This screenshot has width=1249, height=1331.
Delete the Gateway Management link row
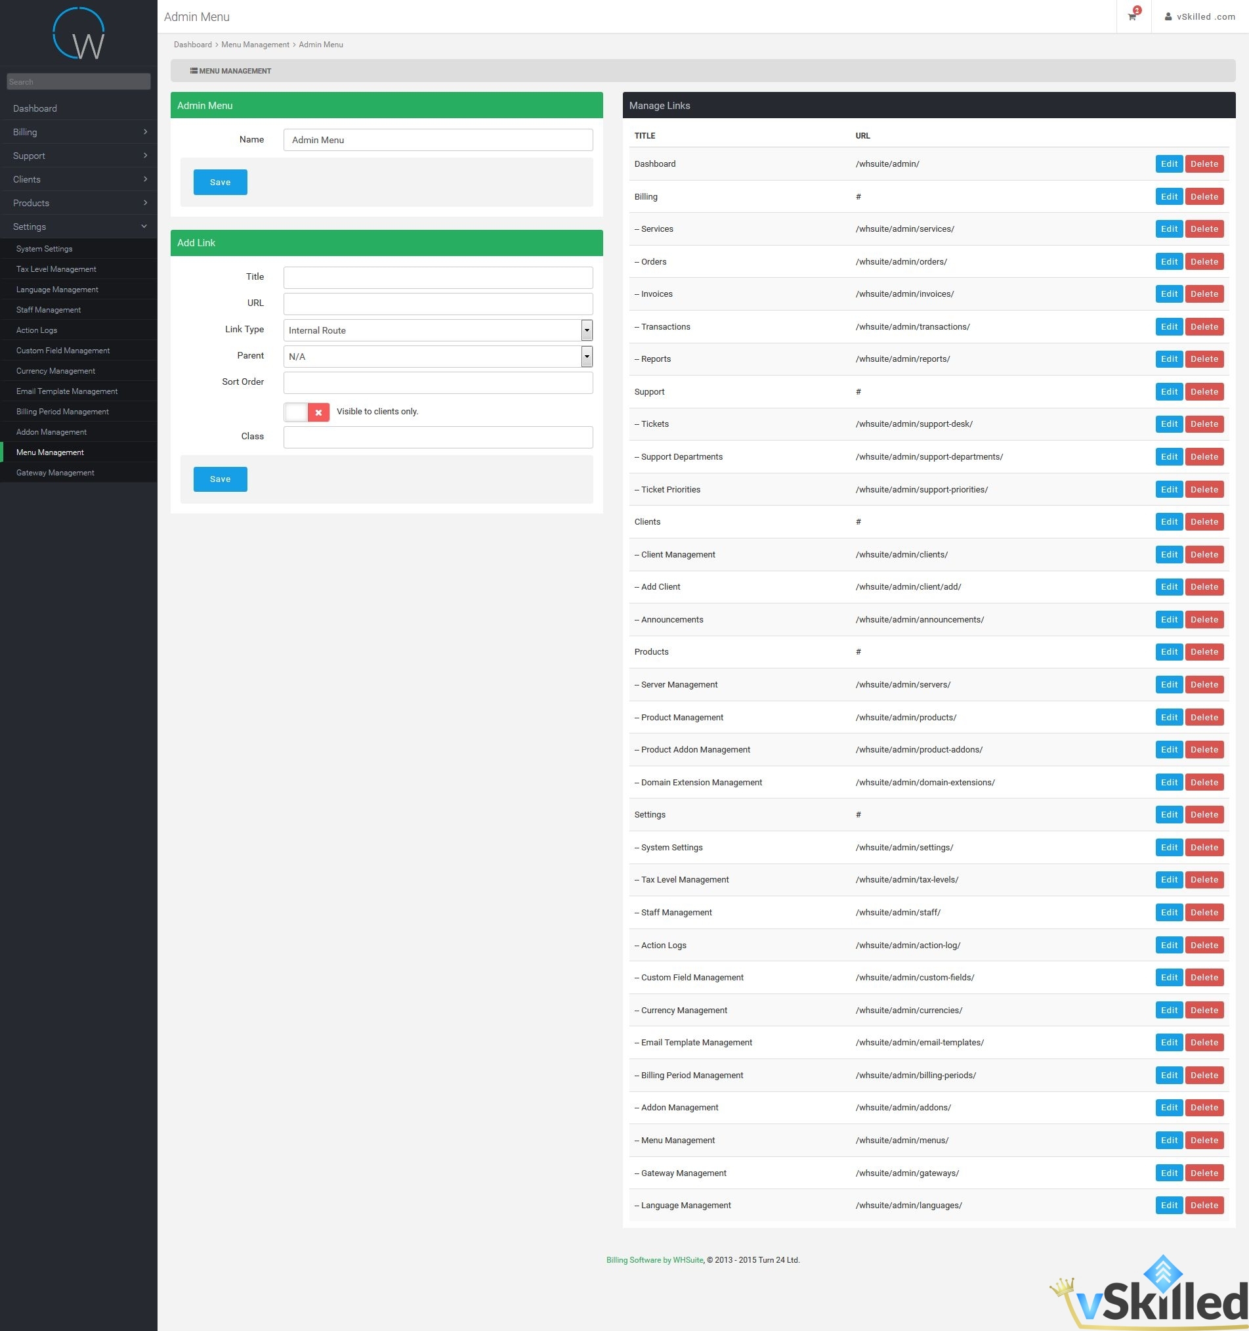tap(1204, 1173)
